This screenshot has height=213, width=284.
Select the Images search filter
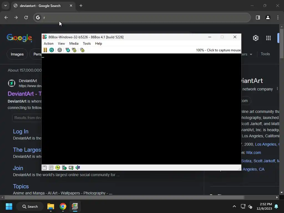point(17,54)
